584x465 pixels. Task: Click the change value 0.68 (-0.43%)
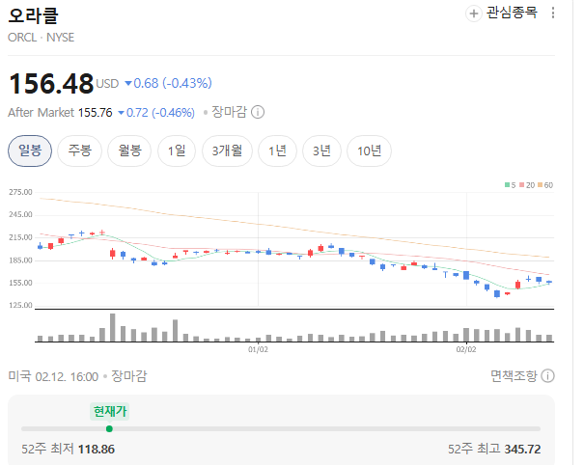(x=168, y=83)
